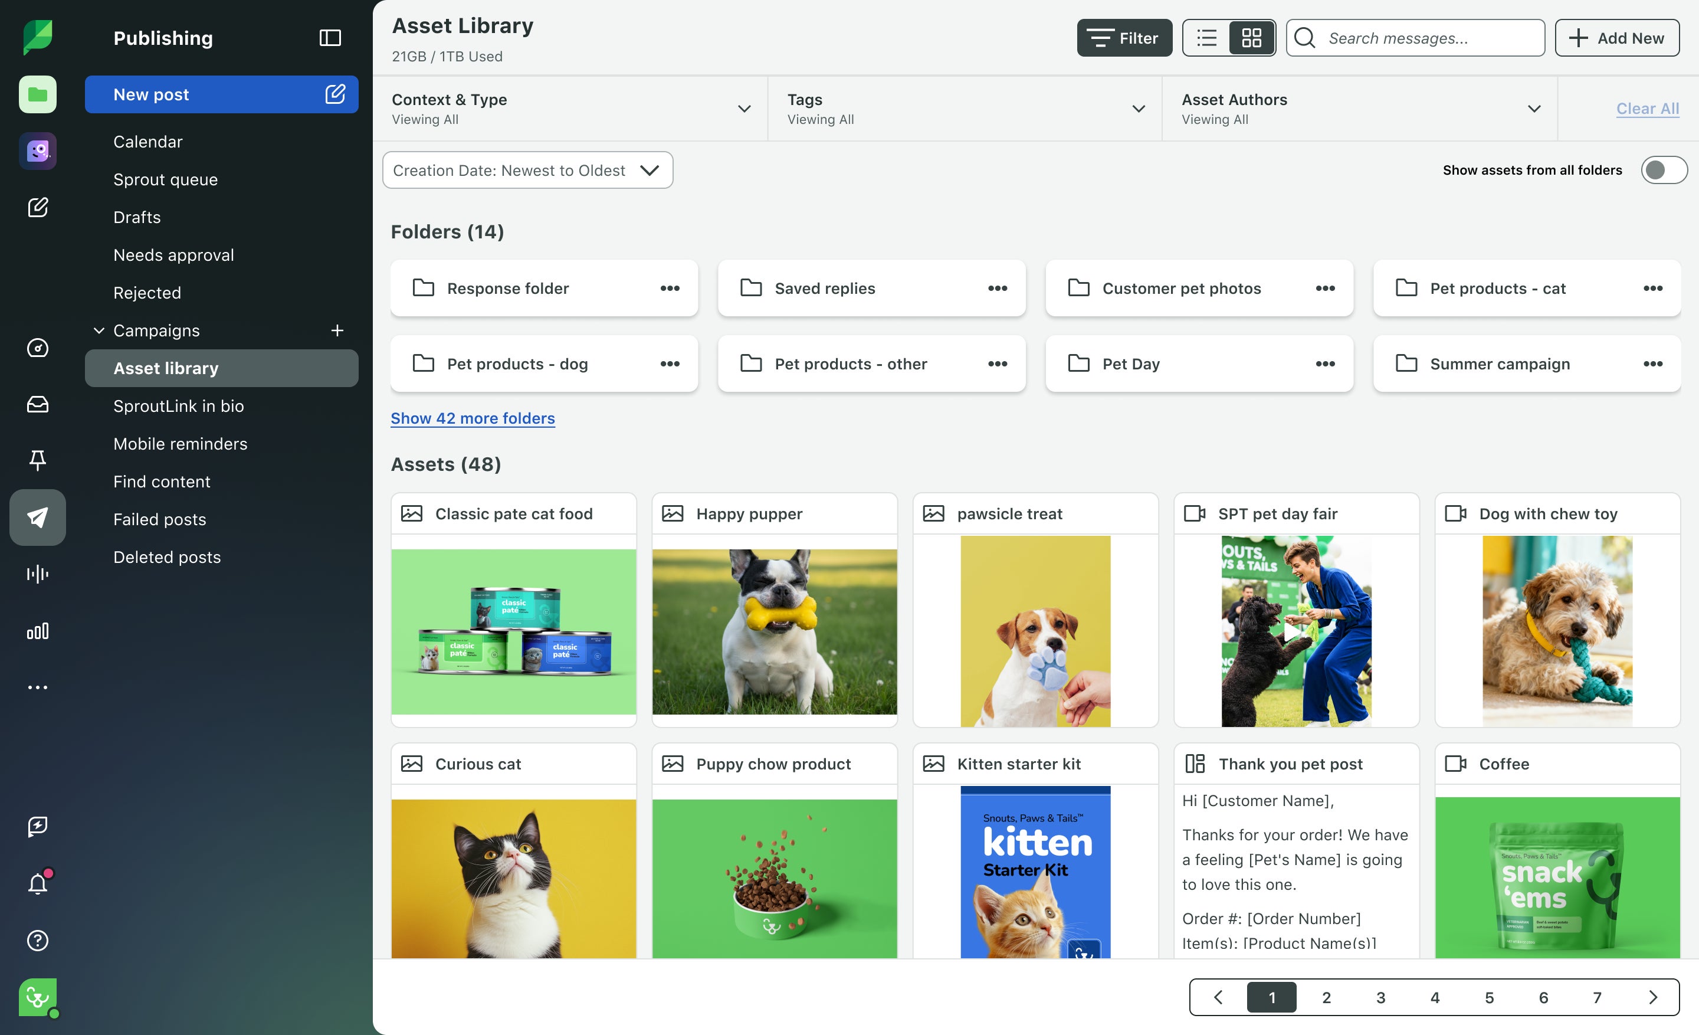This screenshot has width=1699, height=1035.
Task: Open the Classic pate cat food asset
Action: tap(513, 610)
